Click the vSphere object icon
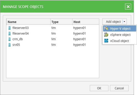Viewport: 137px width, 95px height. point(106,35)
